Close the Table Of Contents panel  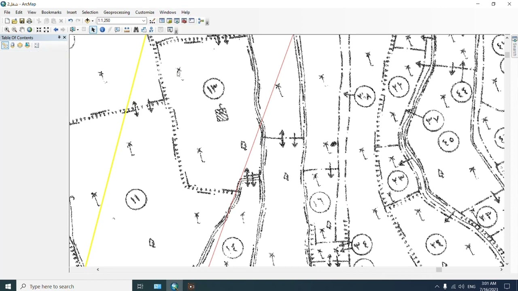pos(64,38)
